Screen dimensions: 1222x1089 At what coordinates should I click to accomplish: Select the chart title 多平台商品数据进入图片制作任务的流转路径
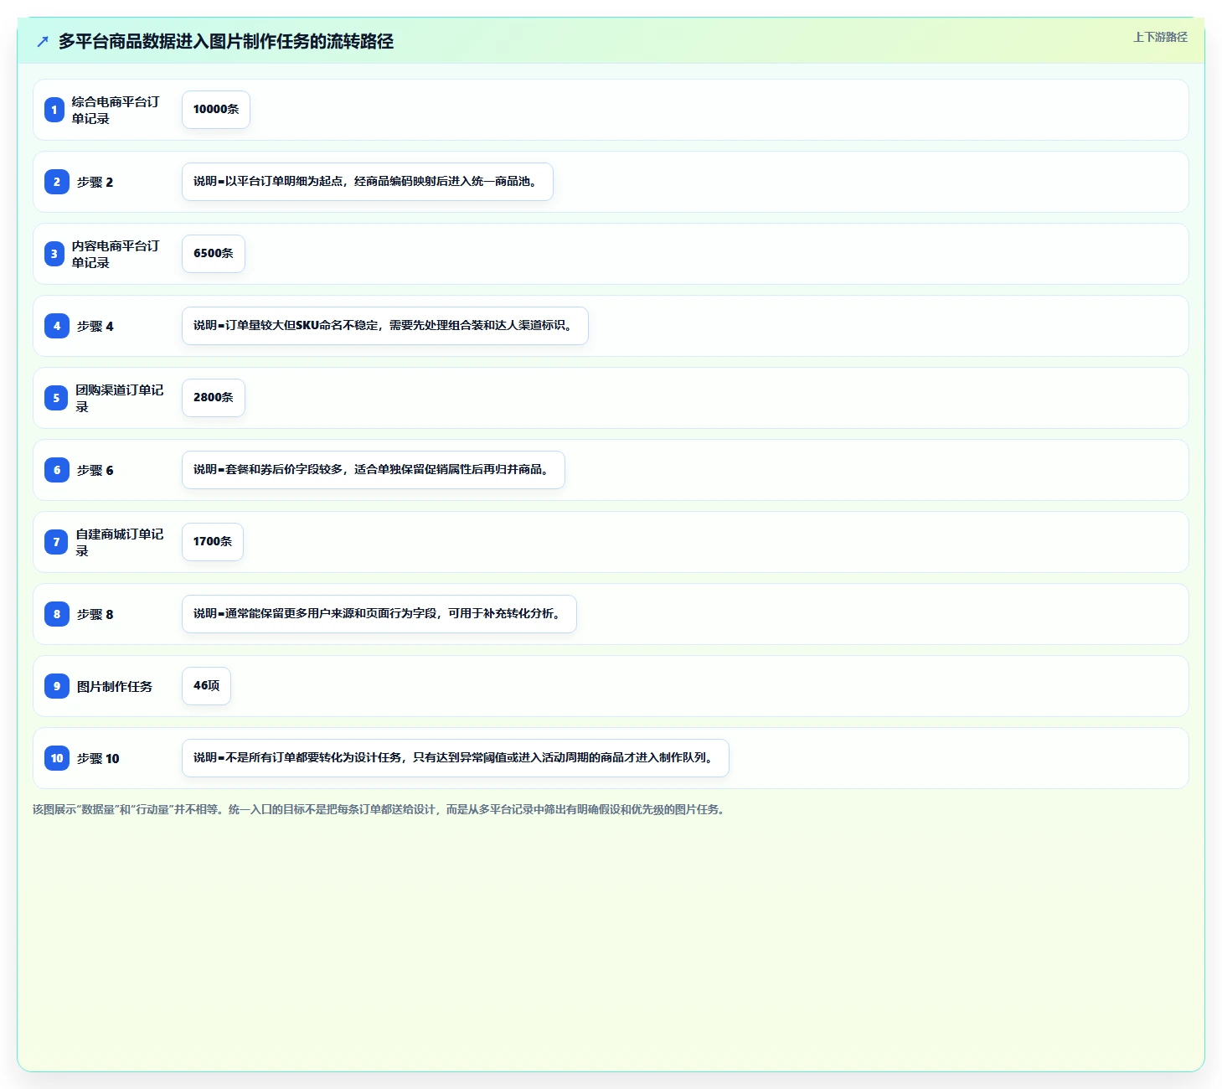(x=226, y=41)
